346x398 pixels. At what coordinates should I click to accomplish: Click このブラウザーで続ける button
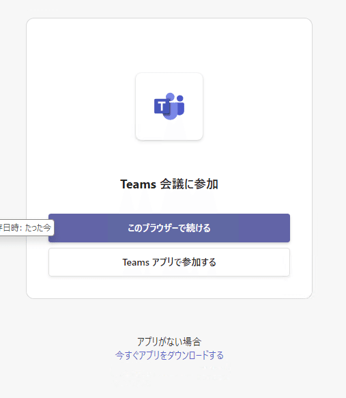tap(169, 228)
